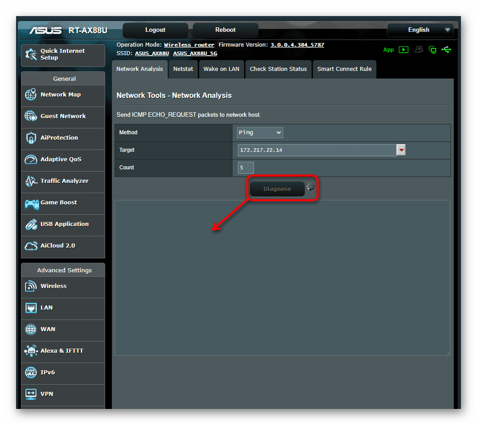Select the Smart Connect Rule tab
The image size is (477, 425).
(344, 69)
